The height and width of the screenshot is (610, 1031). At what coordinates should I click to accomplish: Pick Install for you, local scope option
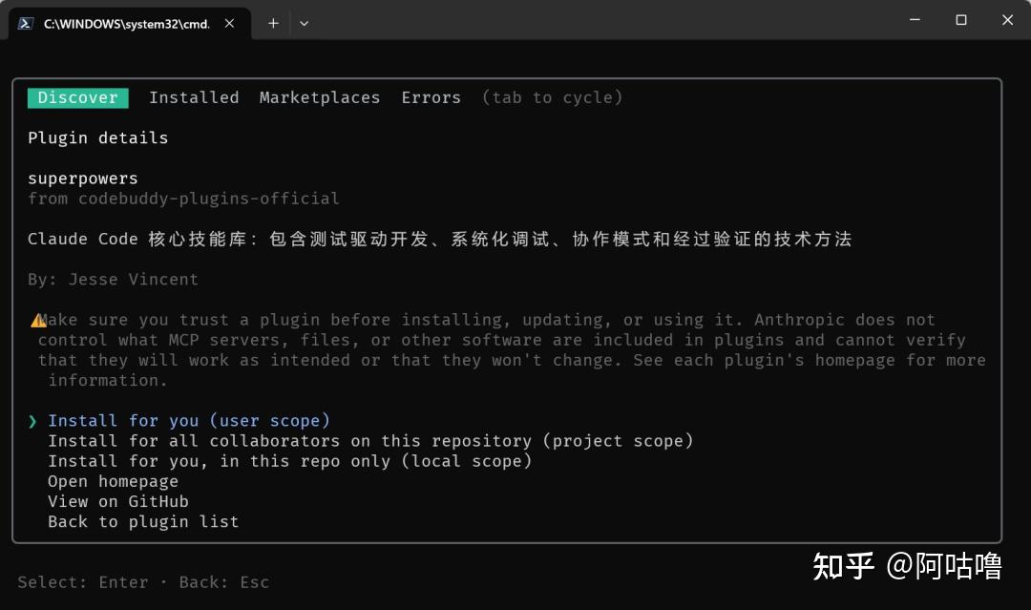(290, 461)
